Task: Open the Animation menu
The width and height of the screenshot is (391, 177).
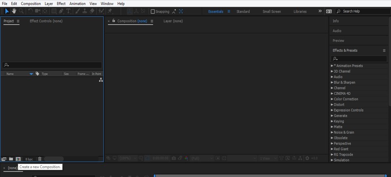Action: pyautogui.click(x=77, y=4)
